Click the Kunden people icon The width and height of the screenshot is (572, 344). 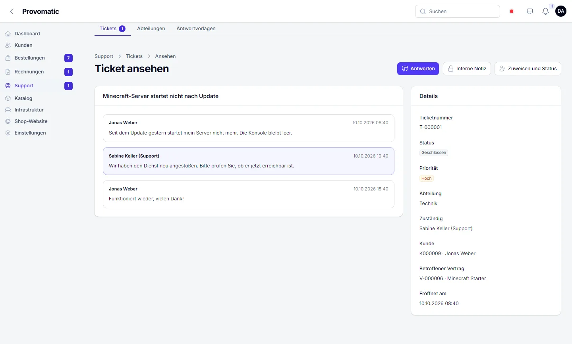8,45
